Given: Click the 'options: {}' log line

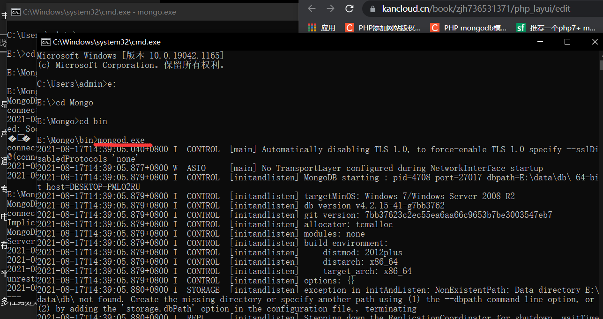Looking at the screenshot, I should 196,281.
